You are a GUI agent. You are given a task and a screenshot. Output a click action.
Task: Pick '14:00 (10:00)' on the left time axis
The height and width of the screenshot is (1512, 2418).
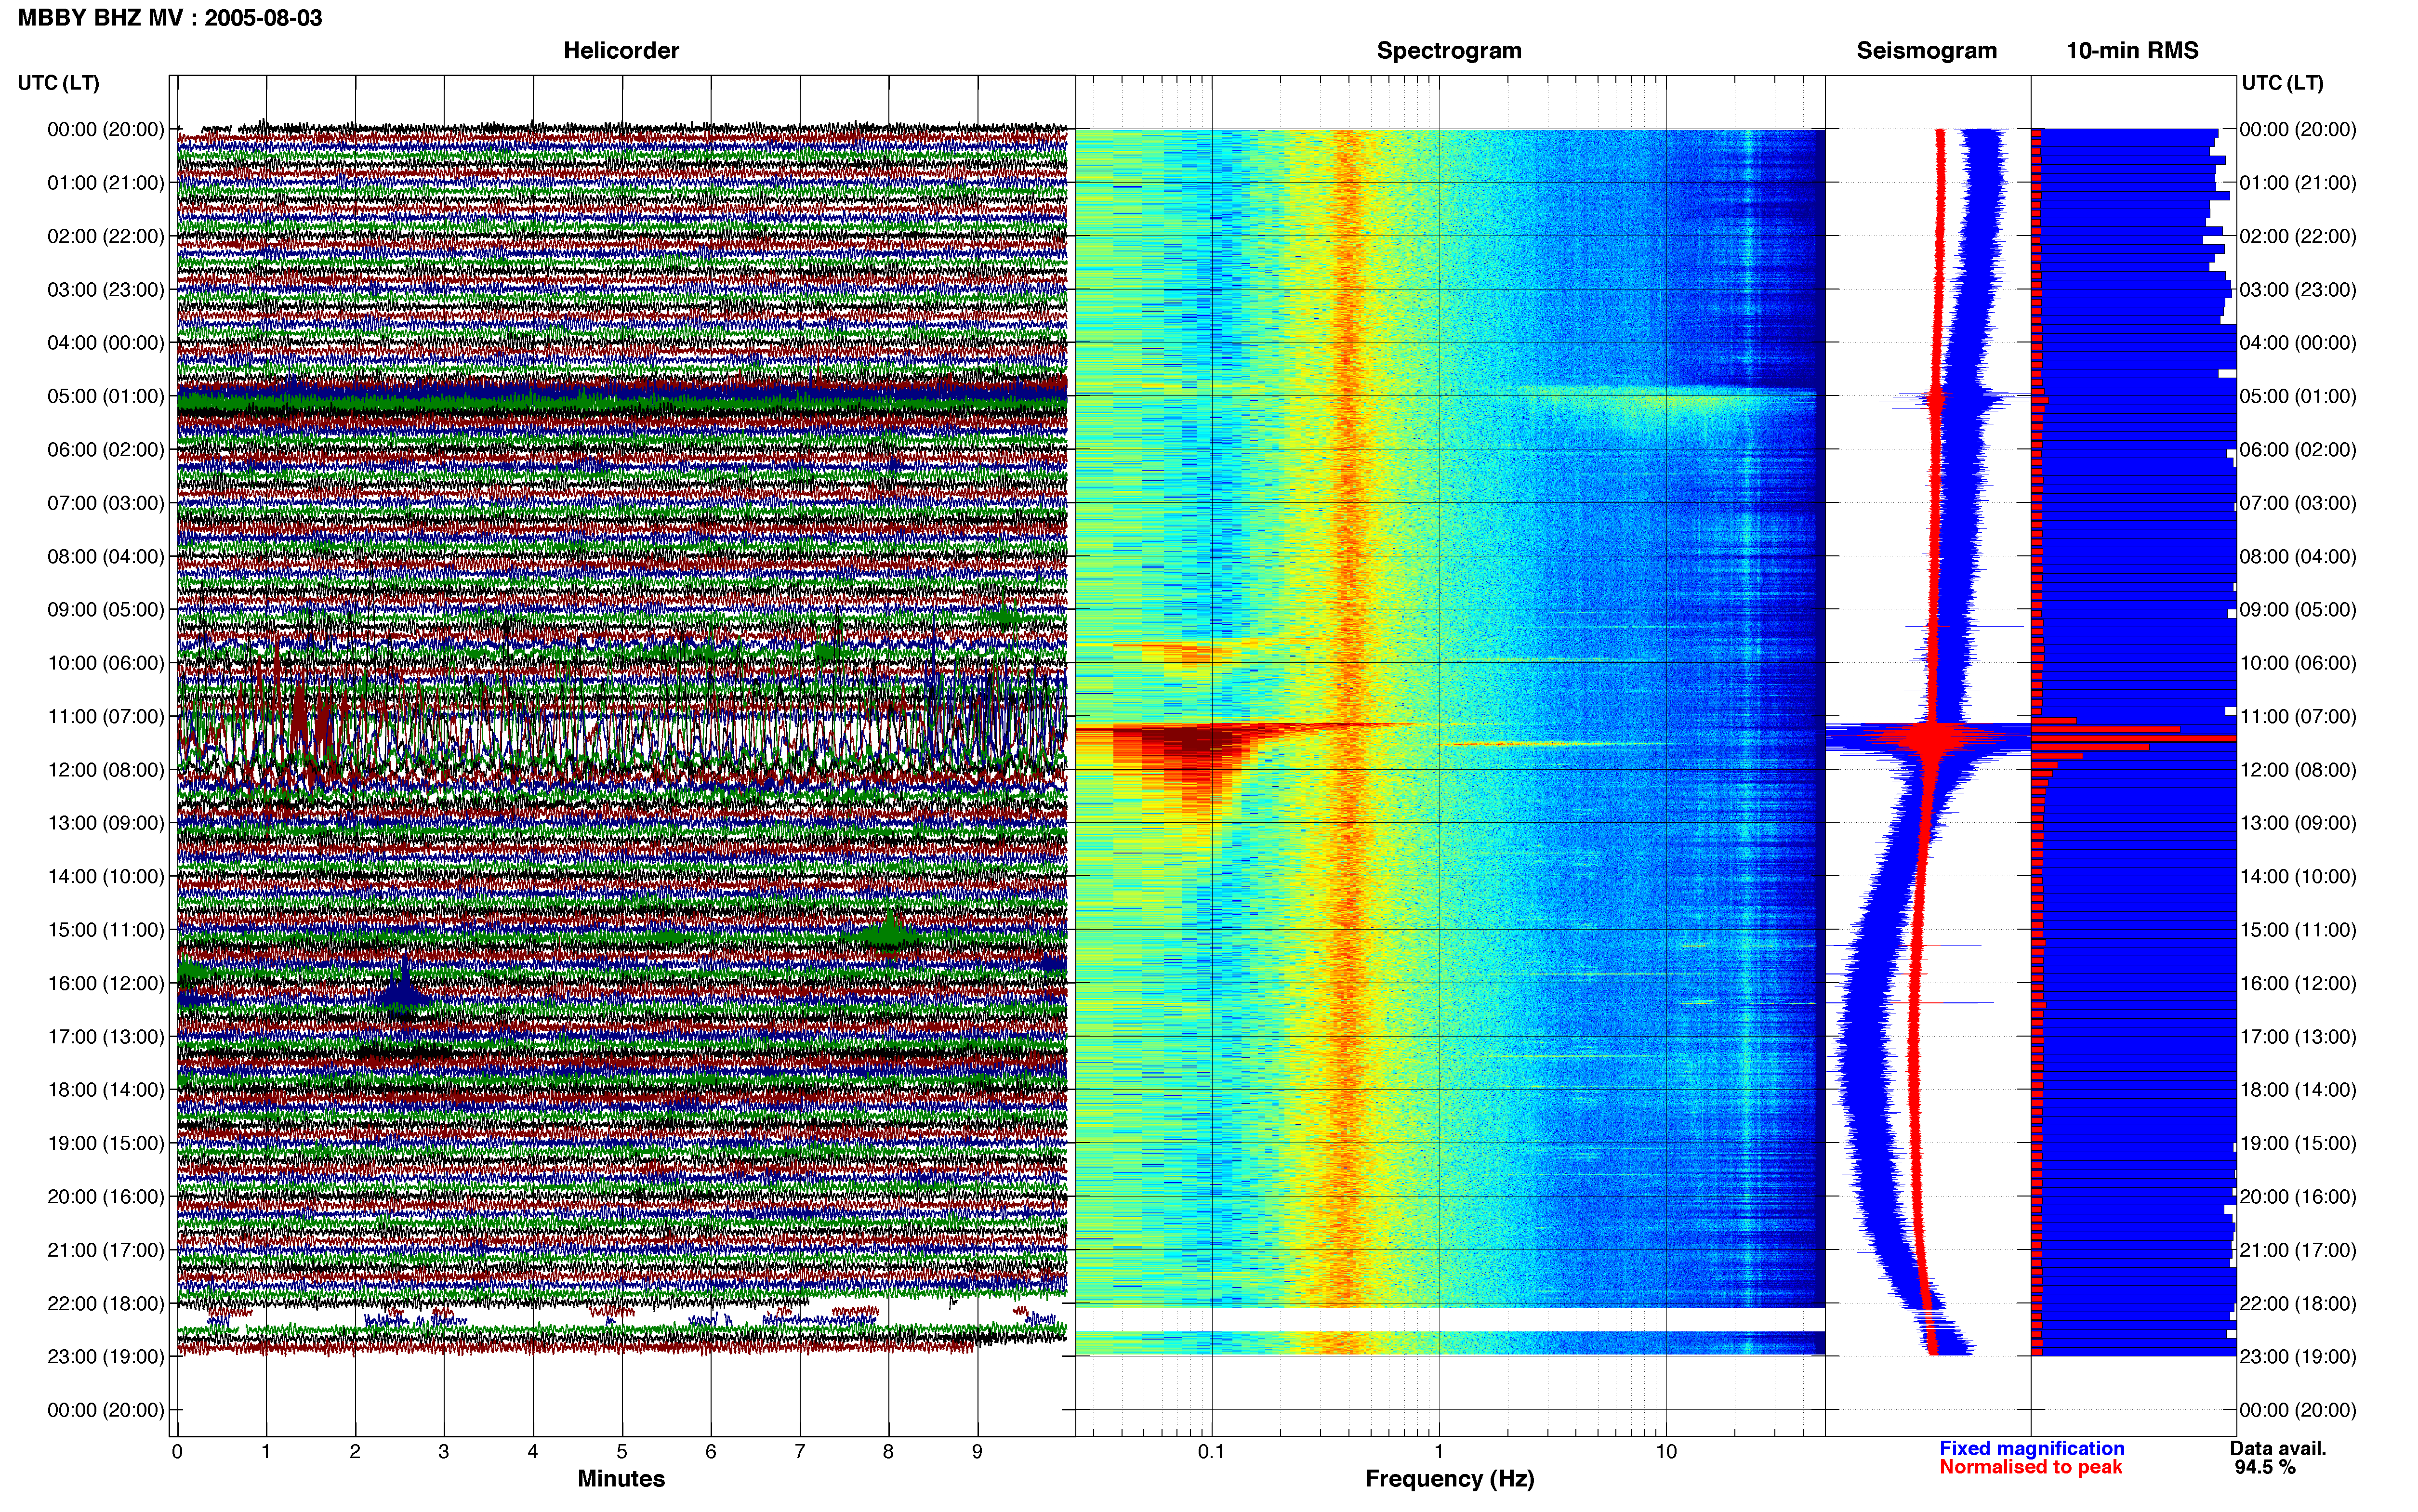pos(106,877)
